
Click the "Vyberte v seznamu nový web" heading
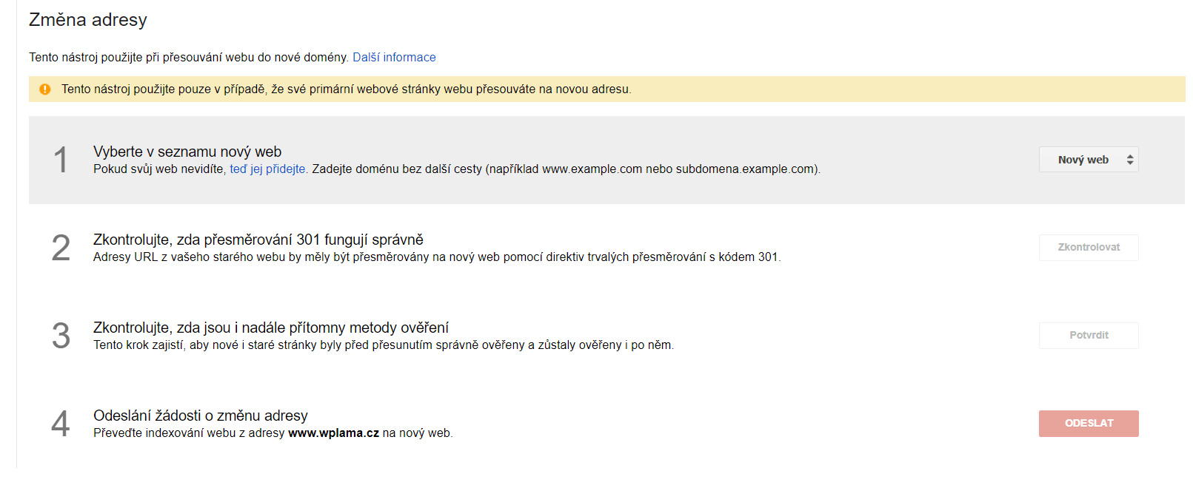tap(187, 152)
